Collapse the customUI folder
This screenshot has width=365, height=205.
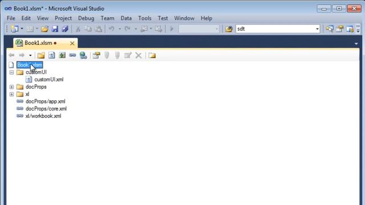pos(11,72)
